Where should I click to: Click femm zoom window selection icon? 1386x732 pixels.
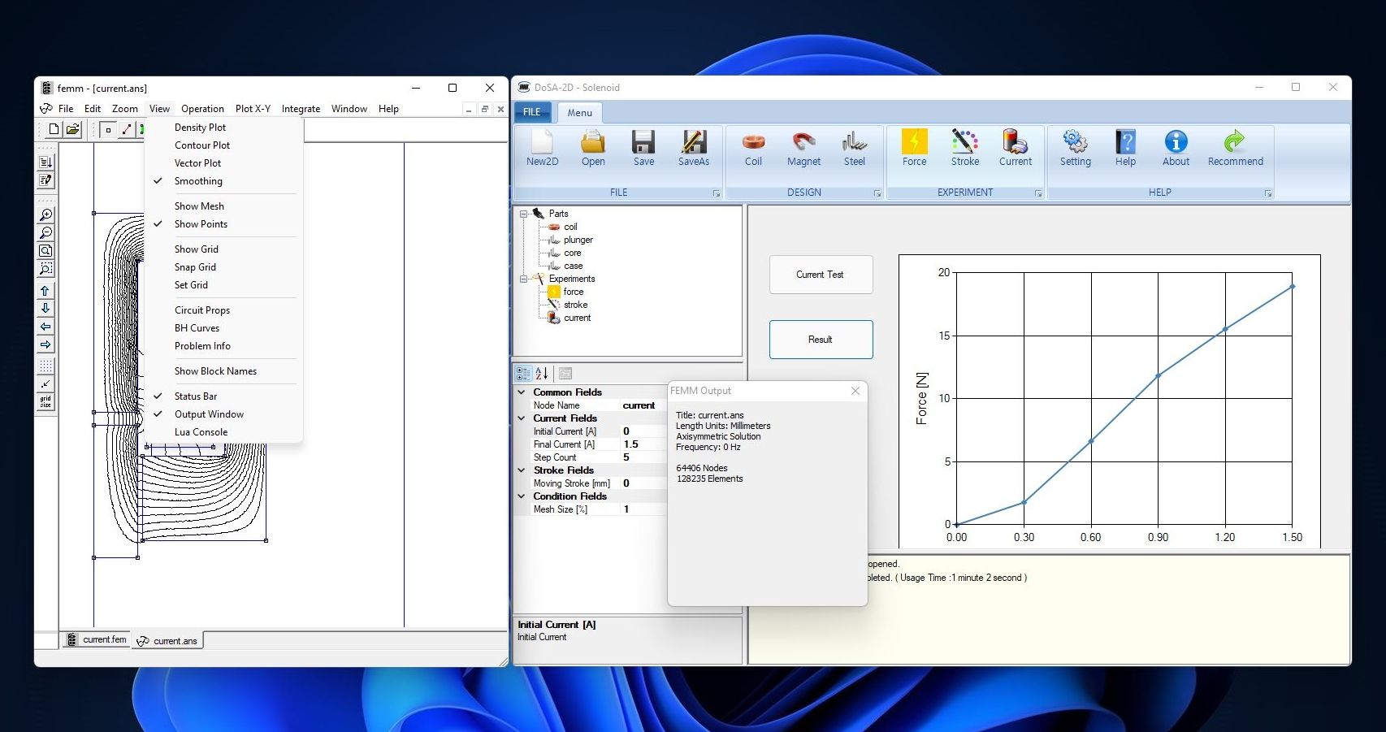[45, 269]
